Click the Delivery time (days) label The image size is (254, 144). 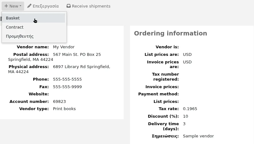(164, 126)
